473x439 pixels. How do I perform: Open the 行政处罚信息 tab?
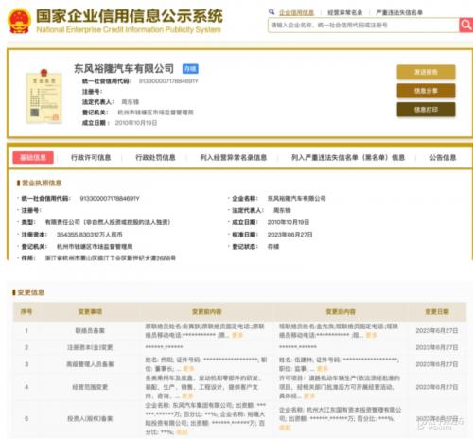click(155, 157)
